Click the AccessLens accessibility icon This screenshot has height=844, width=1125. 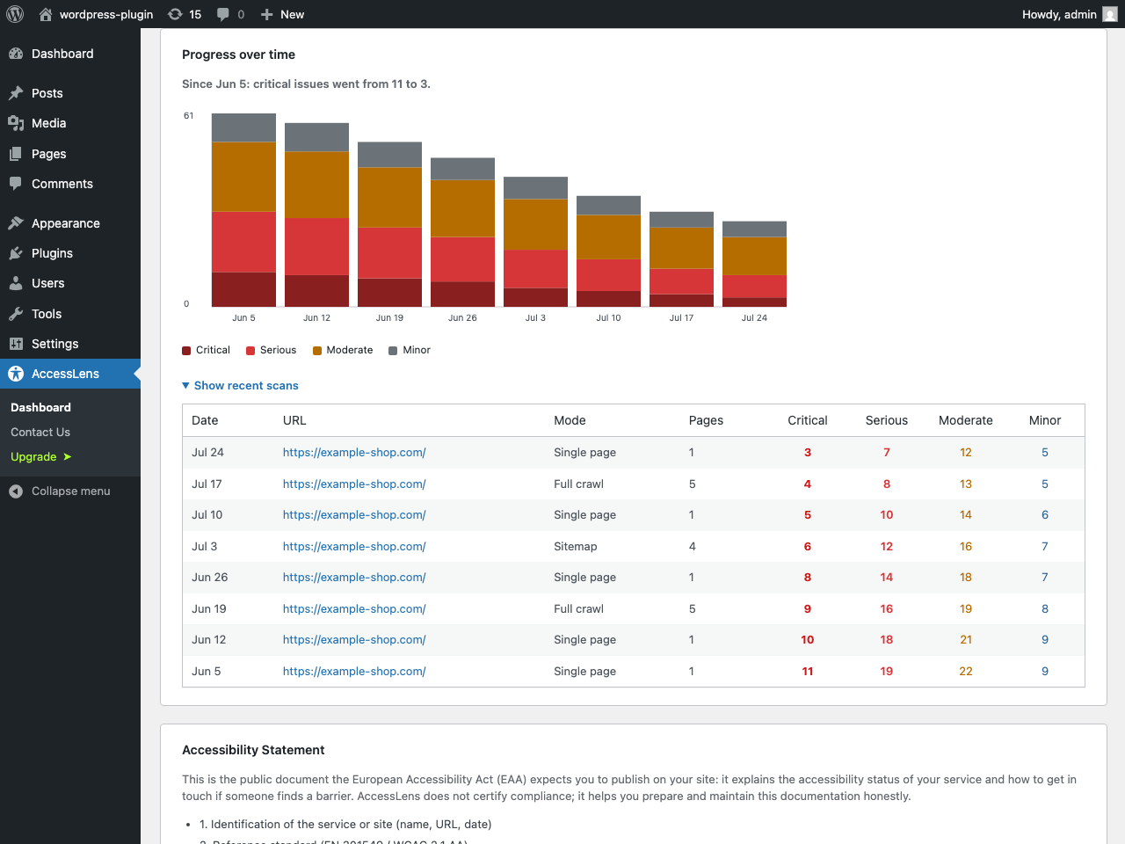click(16, 374)
